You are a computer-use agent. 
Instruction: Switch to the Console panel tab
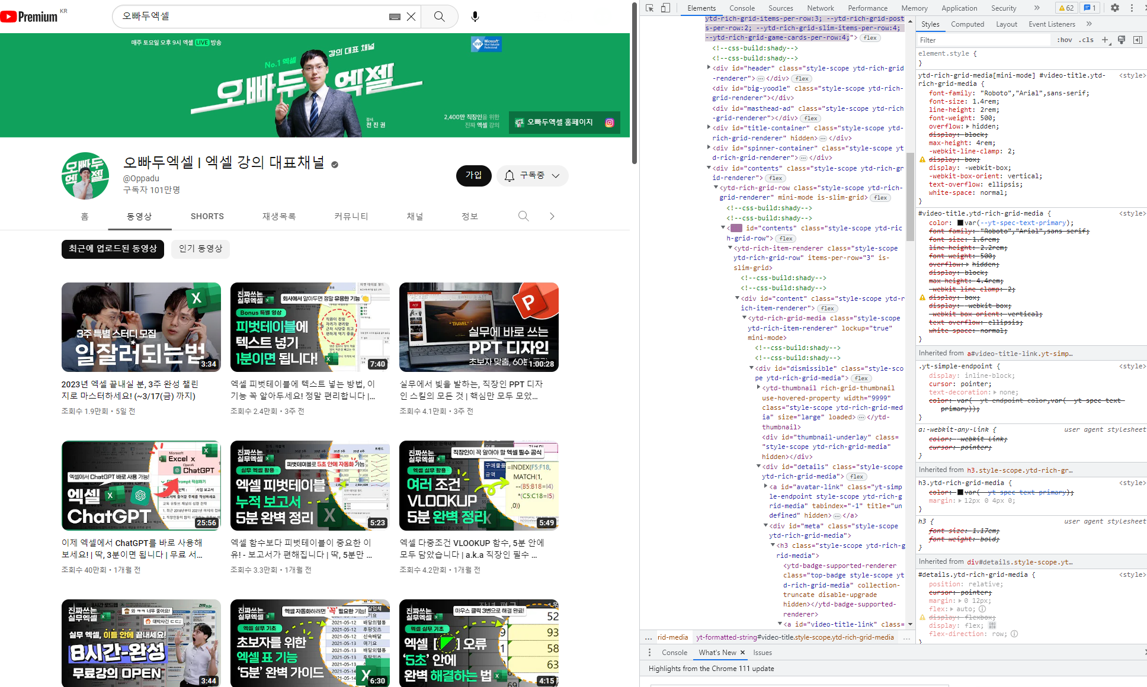click(742, 8)
